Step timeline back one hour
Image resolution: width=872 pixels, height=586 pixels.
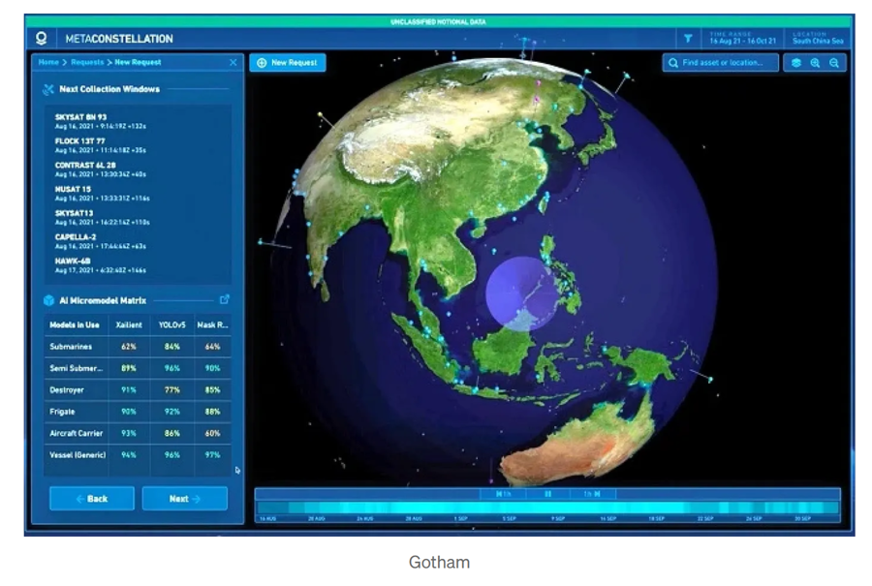[504, 494]
